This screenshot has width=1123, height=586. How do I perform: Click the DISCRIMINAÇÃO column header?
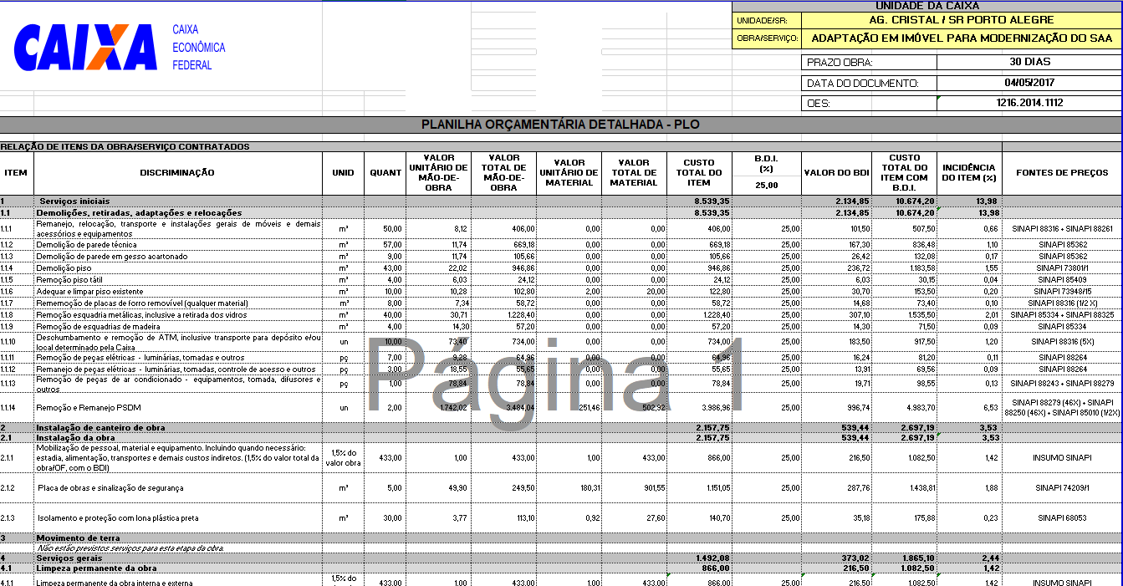pos(176,173)
